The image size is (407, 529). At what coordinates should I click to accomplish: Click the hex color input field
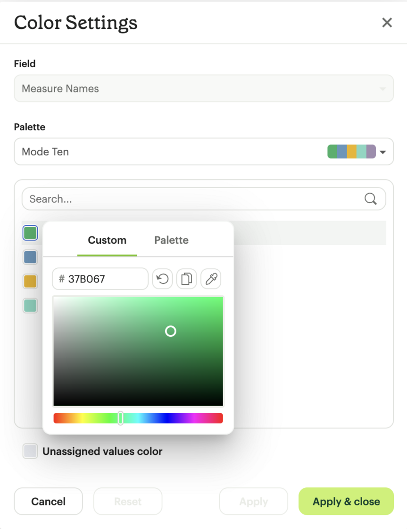coord(100,279)
